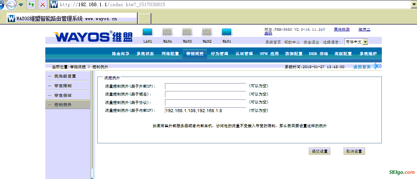Click the 返回首页 link
The image size is (417, 179).
[x=362, y=66]
